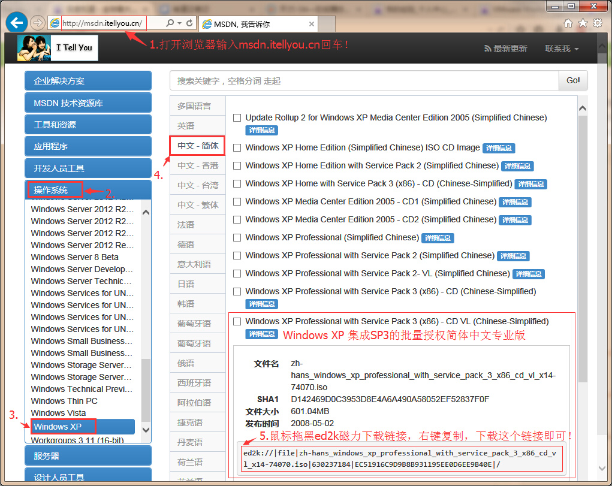Expand the 服务器 category
The height and width of the screenshot is (486, 612).
pos(88,456)
